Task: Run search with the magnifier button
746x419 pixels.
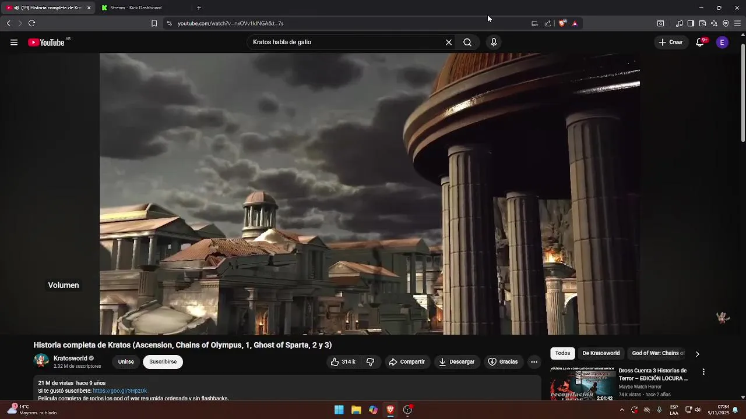Action: (x=467, y=42)
